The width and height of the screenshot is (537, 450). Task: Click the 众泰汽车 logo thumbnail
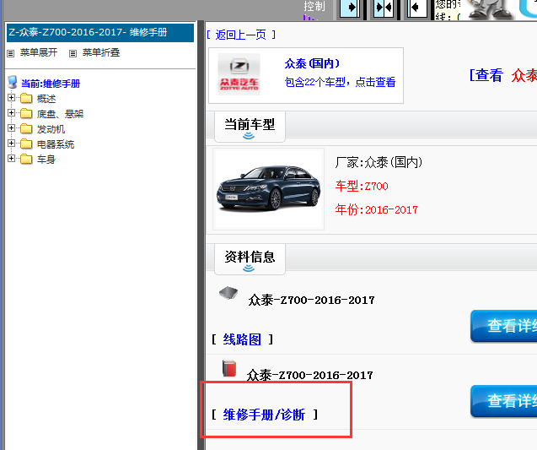point(239,74)
